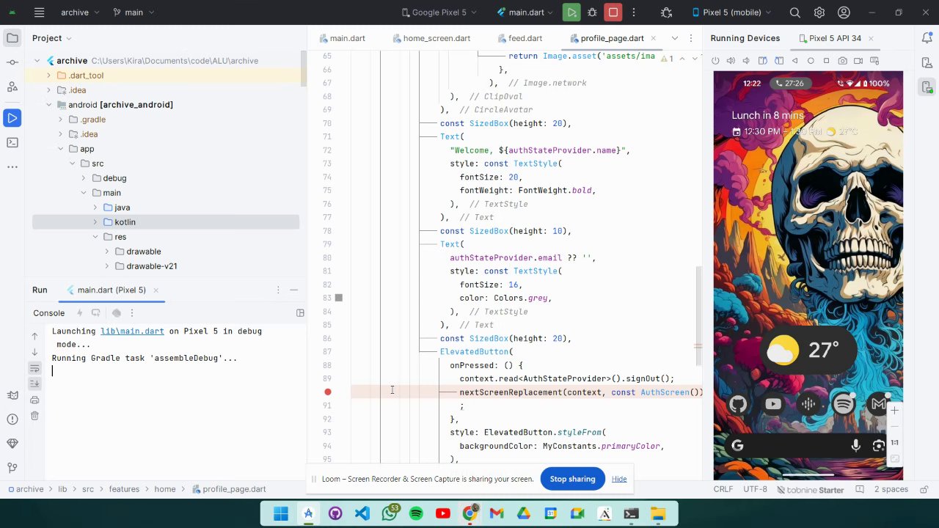Run the app with the green play button

click(571, 12)
